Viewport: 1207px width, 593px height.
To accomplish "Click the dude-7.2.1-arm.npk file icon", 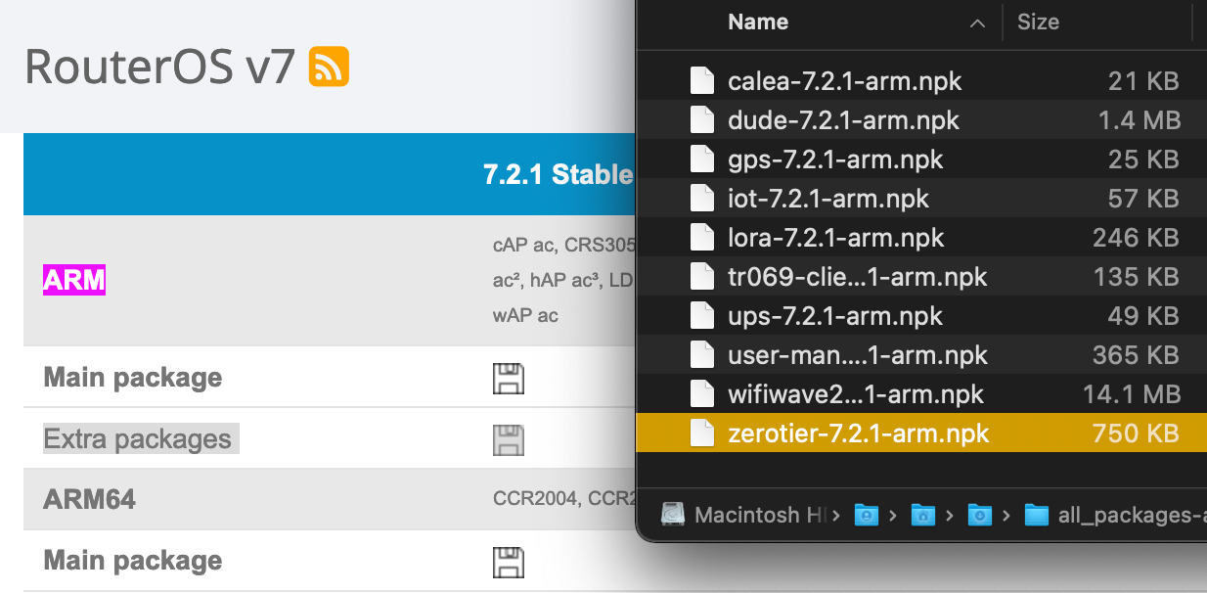I will coord(701,120).
